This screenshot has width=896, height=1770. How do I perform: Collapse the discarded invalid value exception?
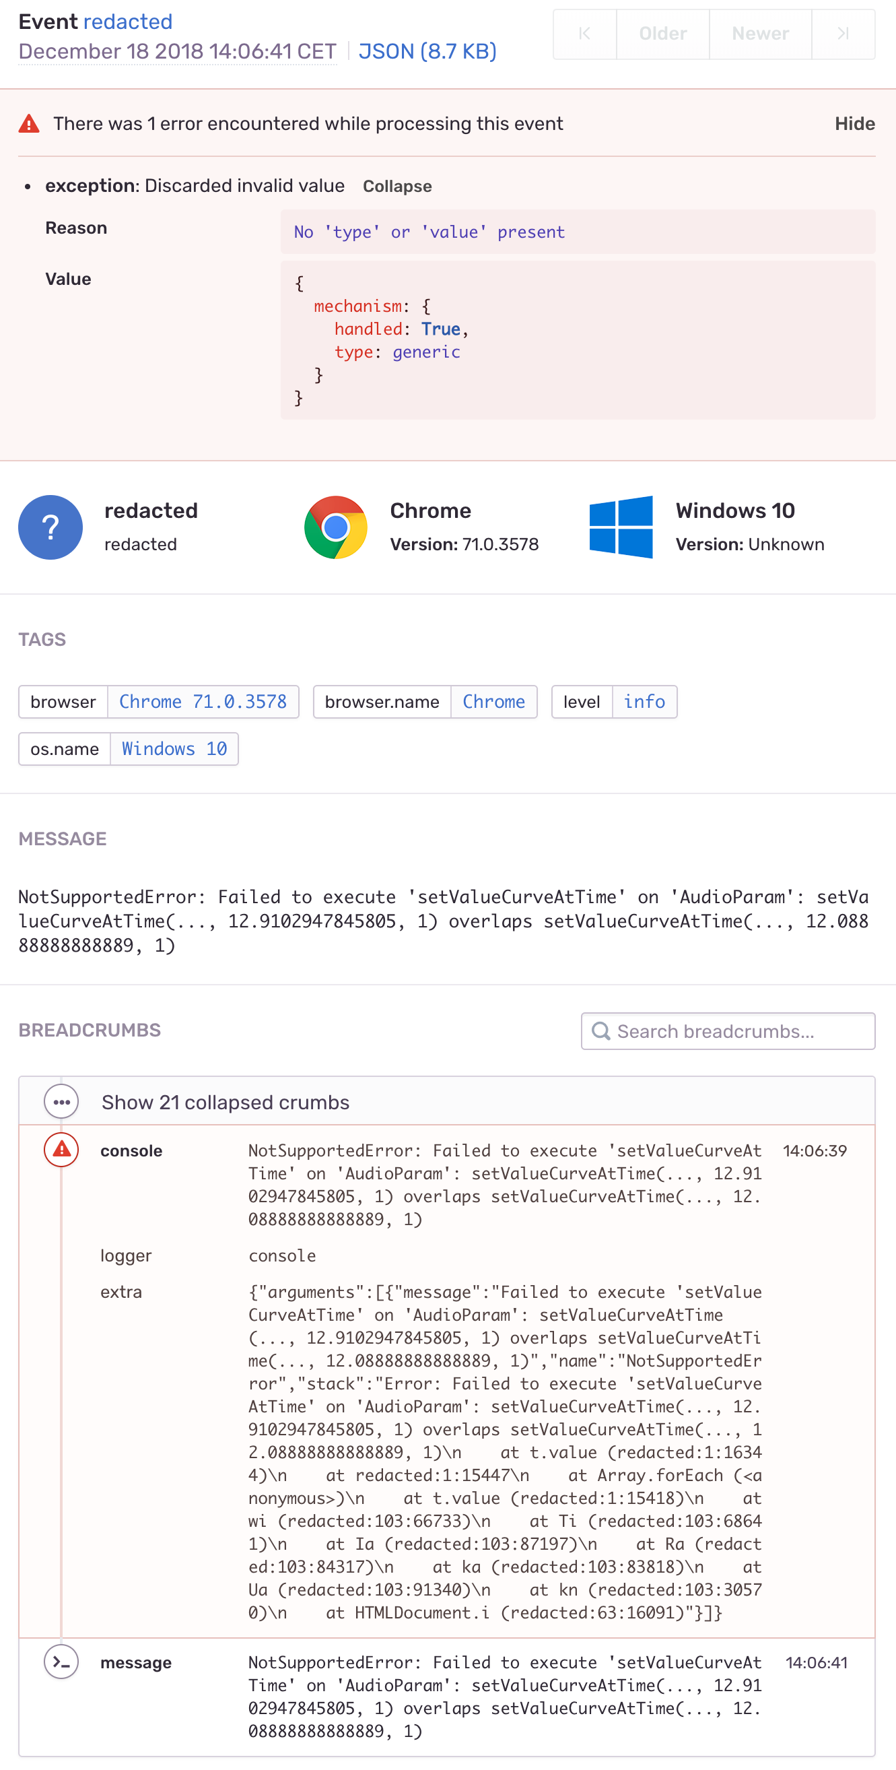tap(398, 186)
